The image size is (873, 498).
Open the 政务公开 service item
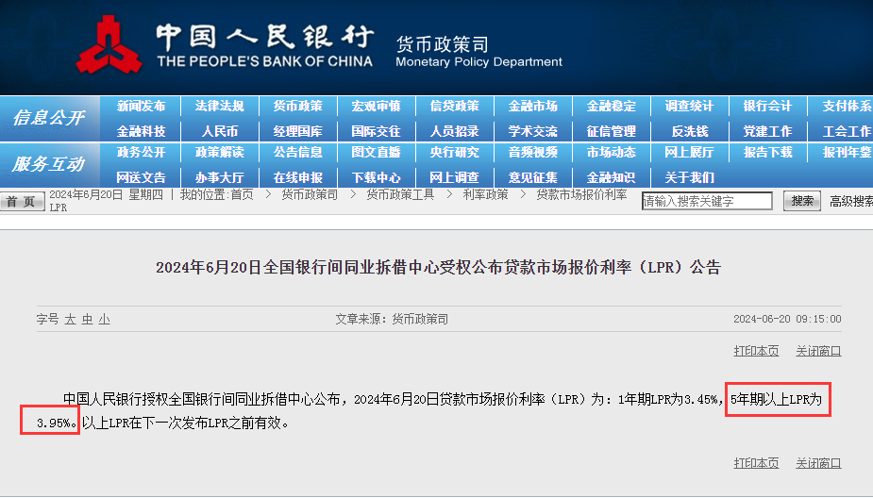(x=142, y=152)
